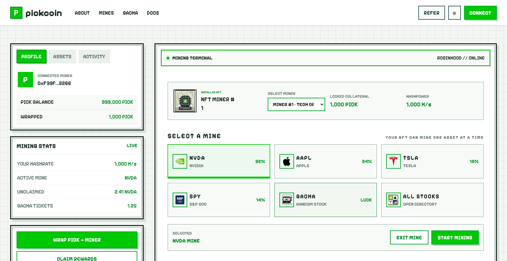507x261 pixels.
Task: Click the NFT miner chip thumbnail
Action: (185, 101)
